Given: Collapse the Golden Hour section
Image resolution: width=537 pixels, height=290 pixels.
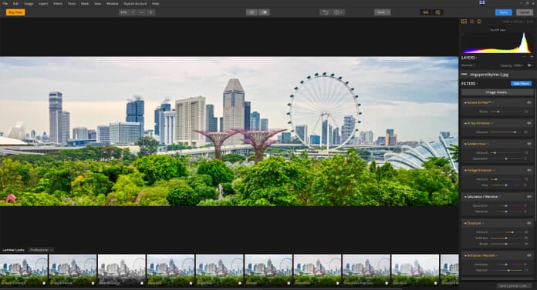Looking at the screenshot, I should 465,144.
